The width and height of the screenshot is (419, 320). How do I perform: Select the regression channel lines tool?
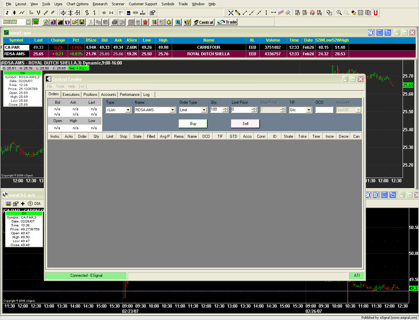coord(281,13)
